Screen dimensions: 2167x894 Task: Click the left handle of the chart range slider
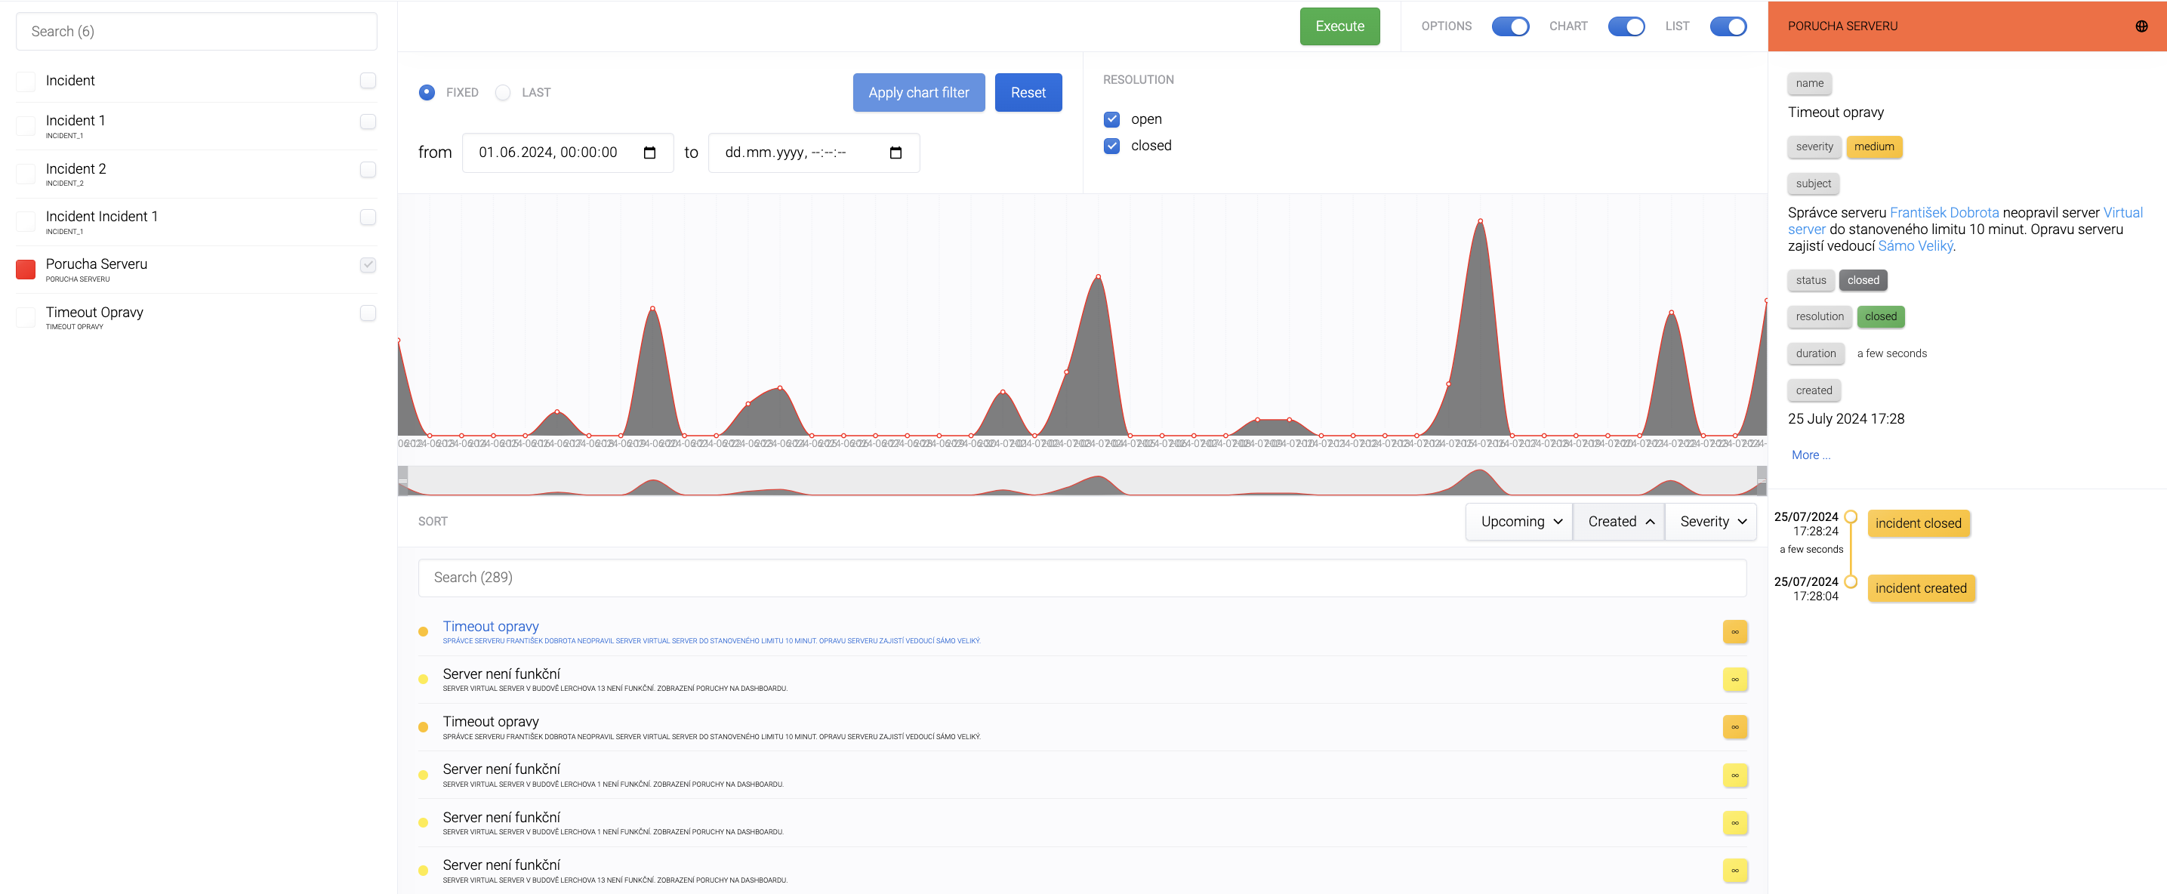[x=403, y=480]
